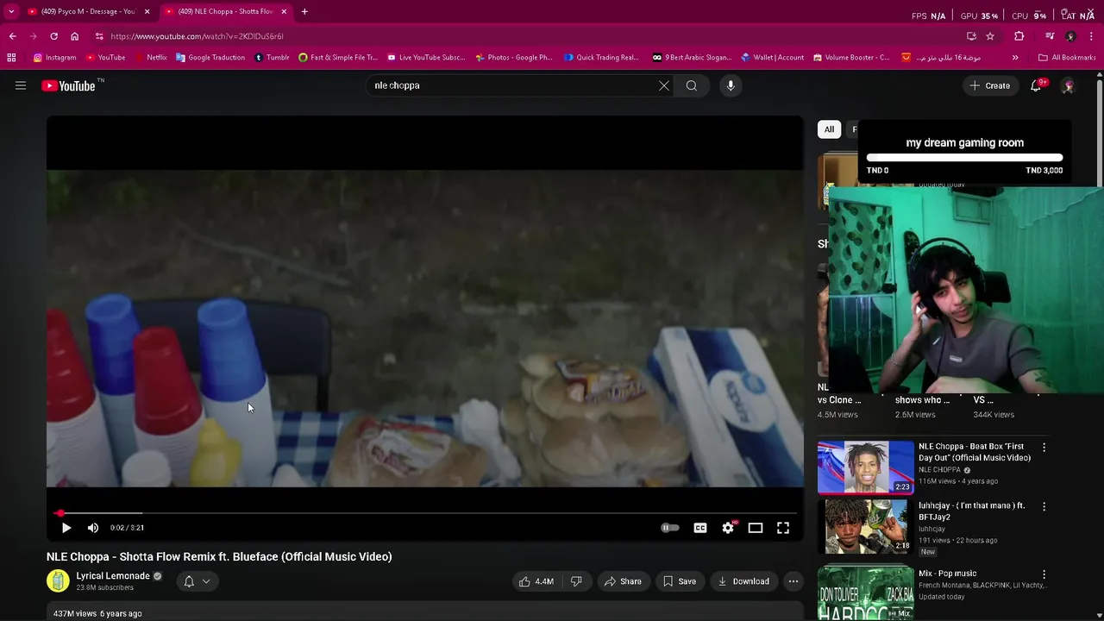The image size is (1104, 621).
Task: Open the Netflix bookmark
Action: pos(150,58)
